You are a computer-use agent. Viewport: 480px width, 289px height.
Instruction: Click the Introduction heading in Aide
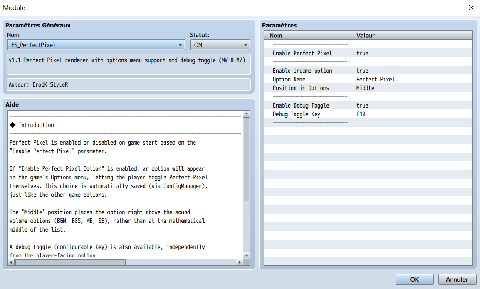[36, 125]
